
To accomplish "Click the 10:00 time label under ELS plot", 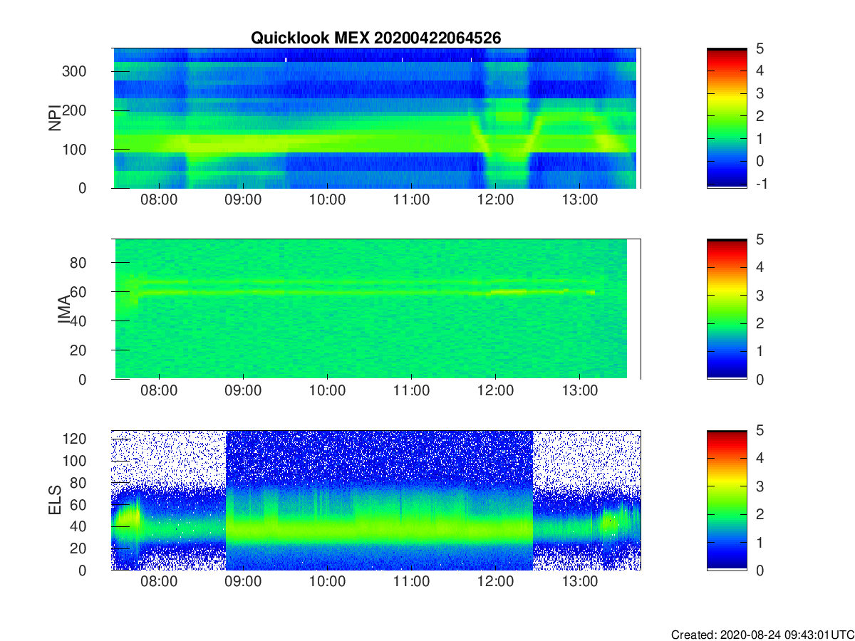I will pyautogui.click(x=327, y=582).
